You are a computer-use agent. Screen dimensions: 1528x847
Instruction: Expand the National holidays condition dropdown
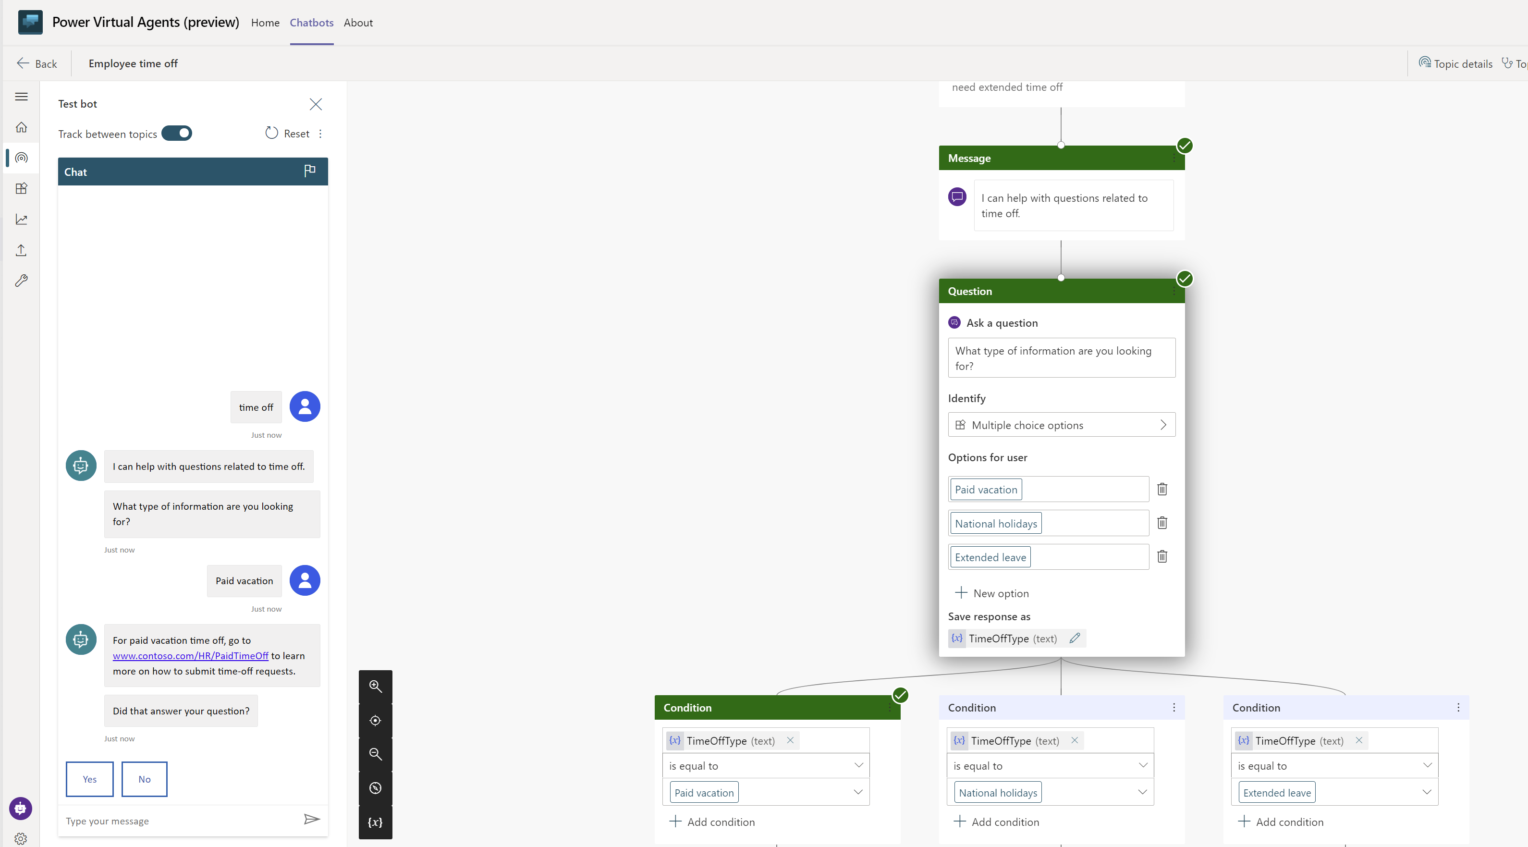point(1142,792)
